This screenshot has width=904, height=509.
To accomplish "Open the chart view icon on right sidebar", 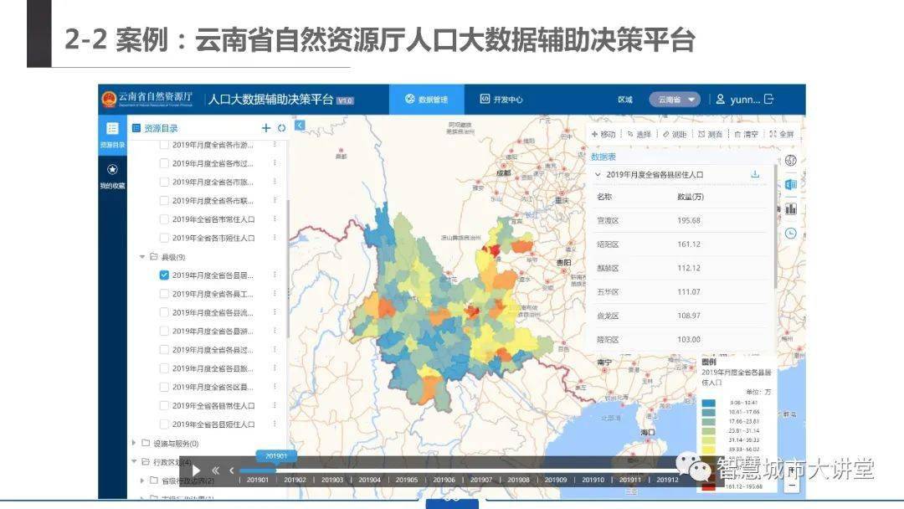I will click(x=790, y=207).
